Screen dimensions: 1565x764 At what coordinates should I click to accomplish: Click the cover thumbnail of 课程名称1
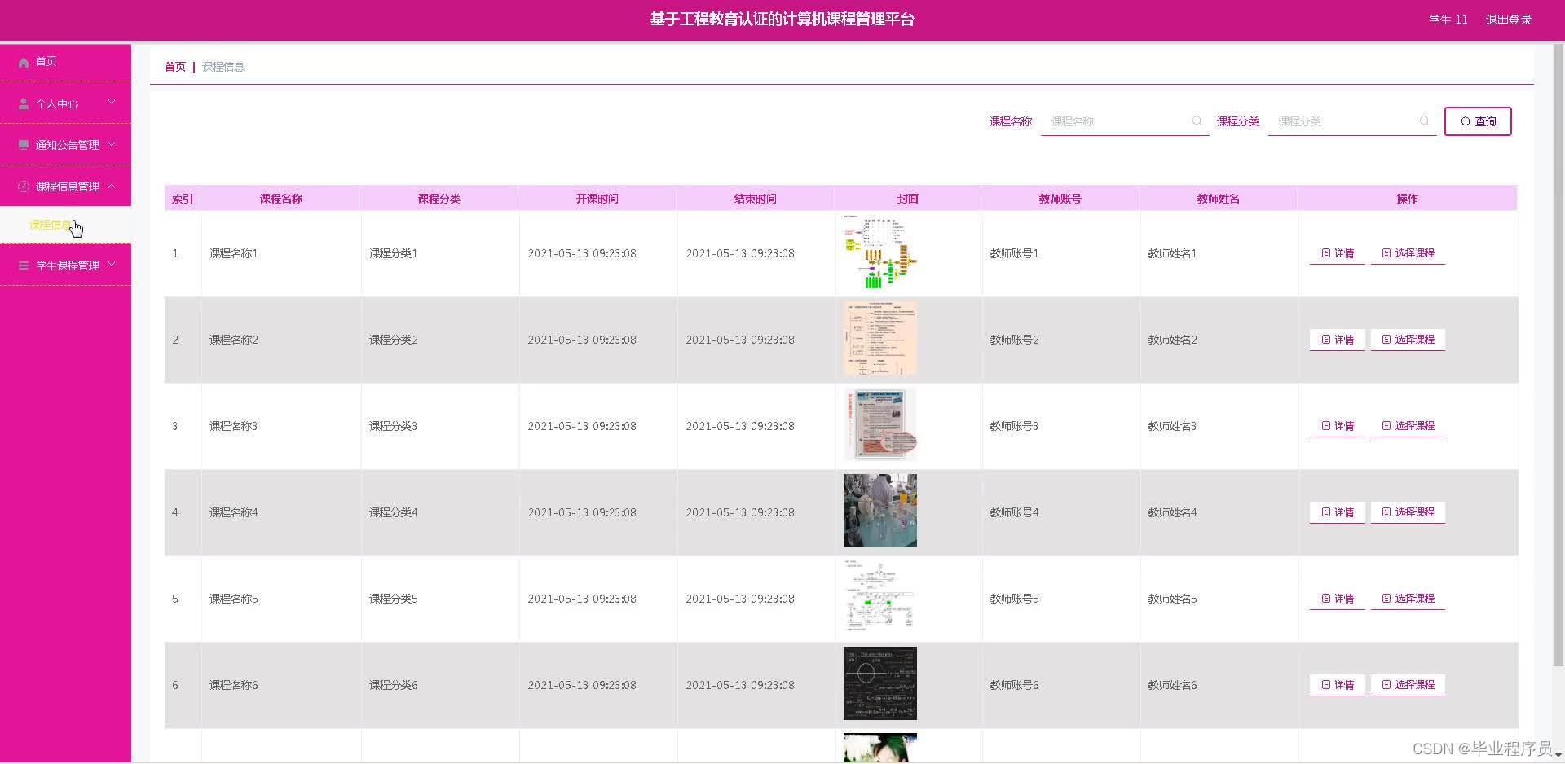coord(880,252)
